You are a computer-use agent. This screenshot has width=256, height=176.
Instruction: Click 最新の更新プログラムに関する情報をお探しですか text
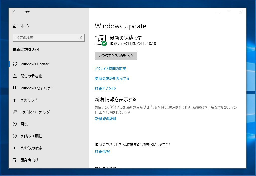[x=132, y=144]
